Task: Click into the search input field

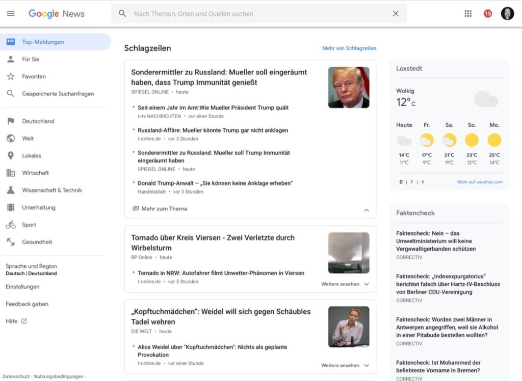Action: click(x=255, y=14)
